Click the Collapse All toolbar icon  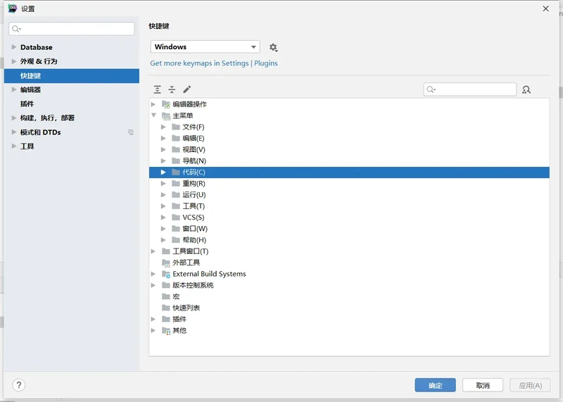coord(172,89)
